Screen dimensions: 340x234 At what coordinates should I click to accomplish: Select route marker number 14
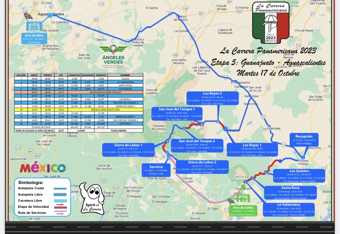pos(218,122)
